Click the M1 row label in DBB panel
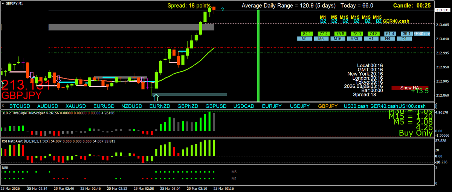This screenshot has height=192, width=452. click(x=234, y=178)
